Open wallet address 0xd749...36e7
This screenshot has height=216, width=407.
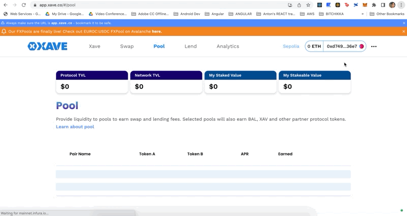click(345, 47)
